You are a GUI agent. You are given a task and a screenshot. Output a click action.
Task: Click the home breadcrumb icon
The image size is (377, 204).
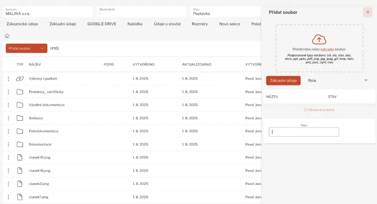pos(7,36)
